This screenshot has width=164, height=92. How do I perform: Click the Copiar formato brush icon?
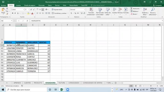coord(7,14)
